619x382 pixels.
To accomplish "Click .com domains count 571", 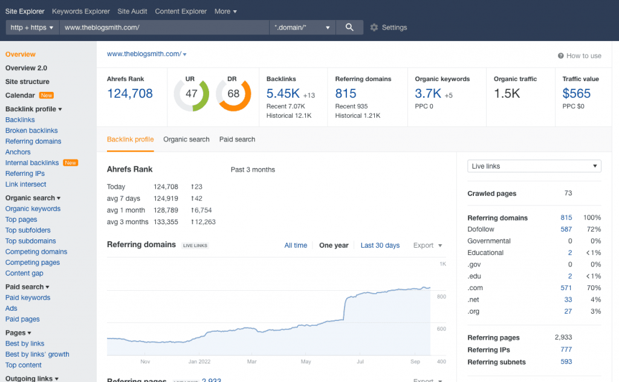I will click(x=566, y=288).
